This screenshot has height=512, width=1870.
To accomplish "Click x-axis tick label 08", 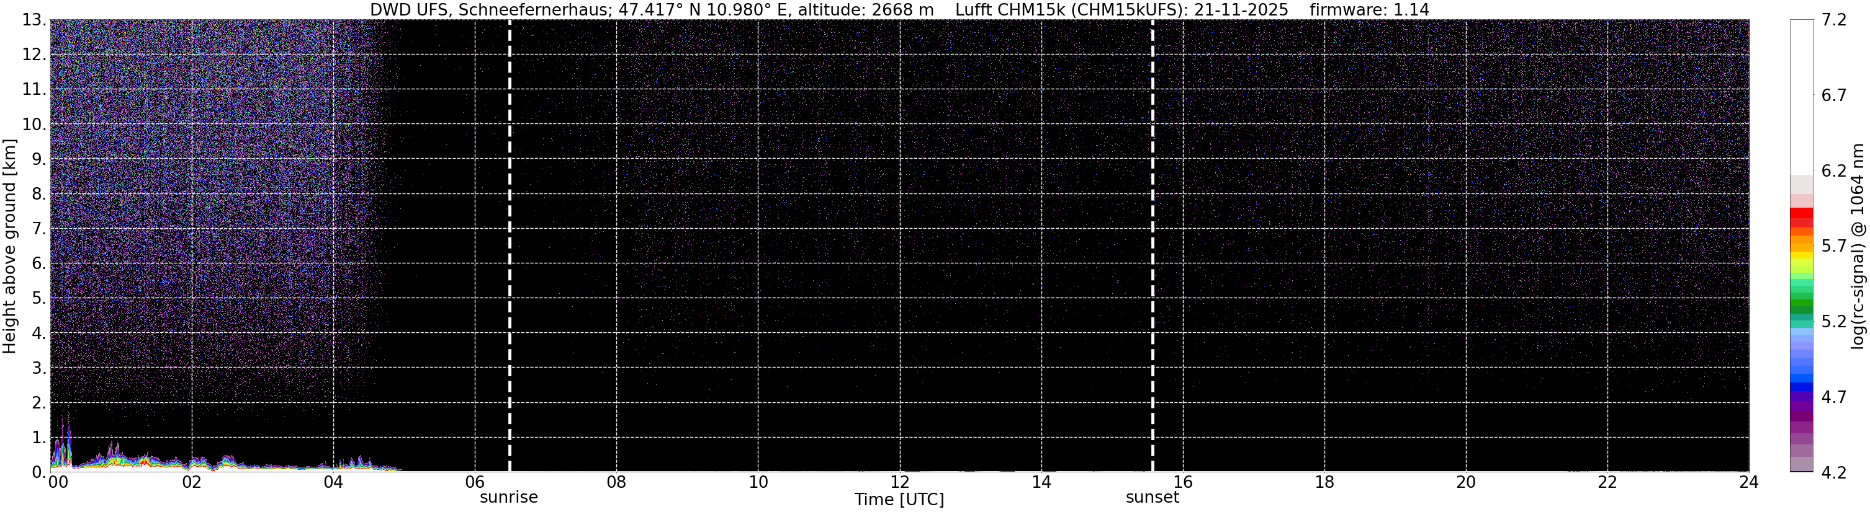I will point(616,482).
